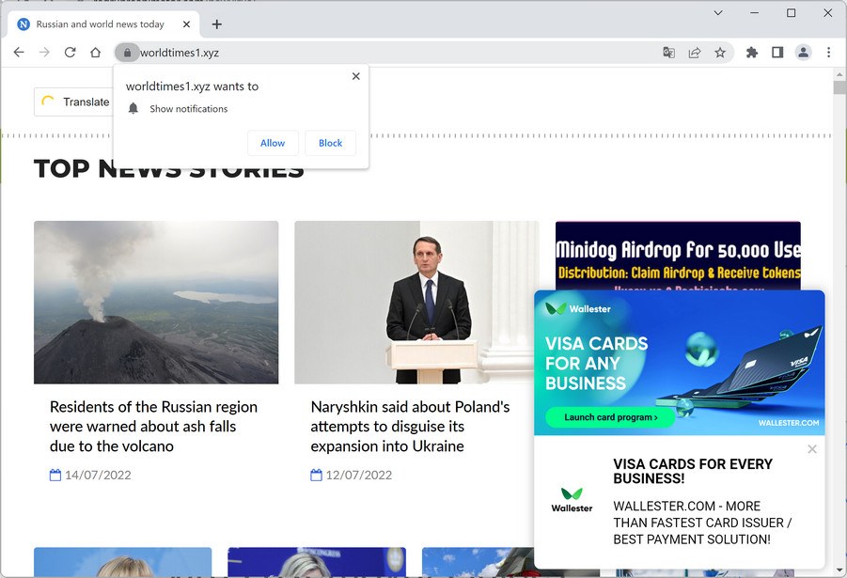The image size is (847, 578).
Task: Open the Extensions puzzle icon
Action: (751, 53)
